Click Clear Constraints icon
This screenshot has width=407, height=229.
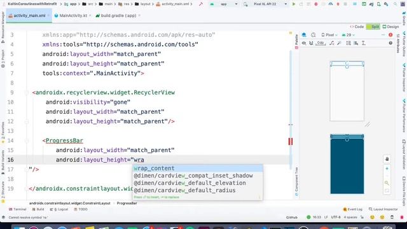[x=332, y=43]
